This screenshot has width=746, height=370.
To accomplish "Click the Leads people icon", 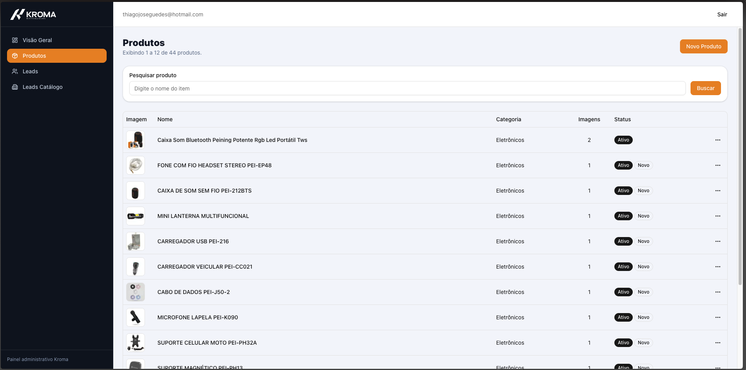I will pyautogui.click(x=15, y=71).
